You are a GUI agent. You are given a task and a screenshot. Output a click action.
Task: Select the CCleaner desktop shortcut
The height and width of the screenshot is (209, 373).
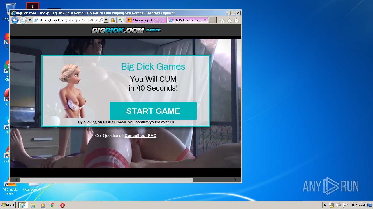pyautogui.click(x=7, y=155)
